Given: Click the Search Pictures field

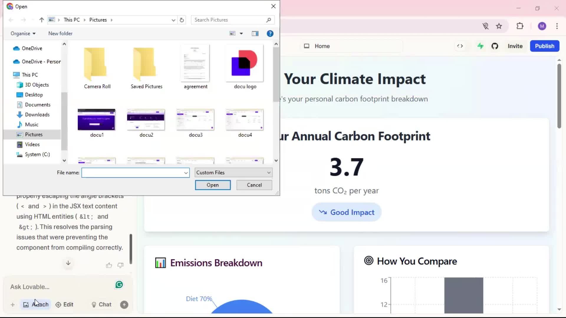Looking at the screenshot, I should (x=228, y=20).
